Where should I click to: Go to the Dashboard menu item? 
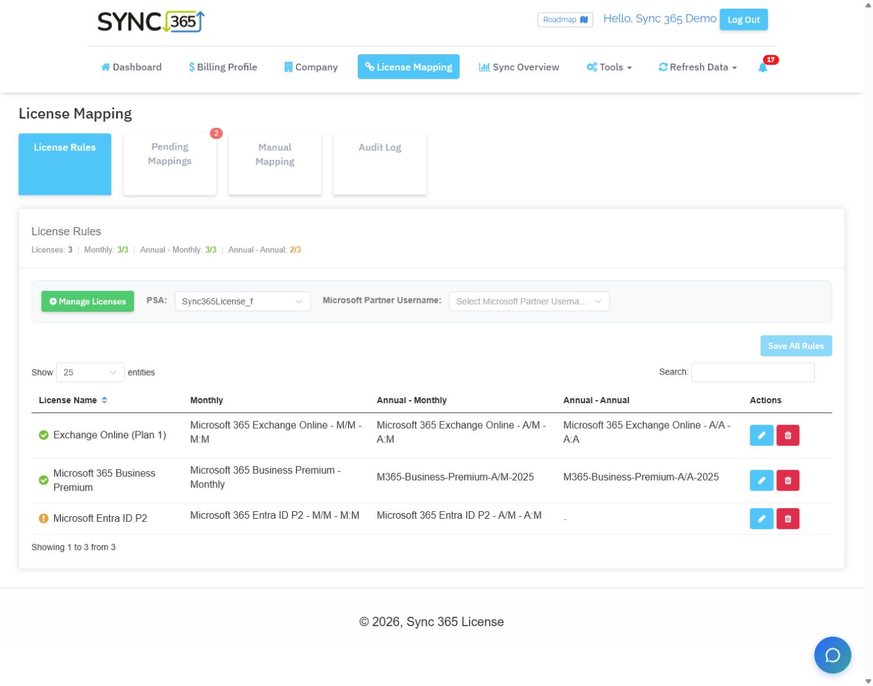[x=131, y=67]
